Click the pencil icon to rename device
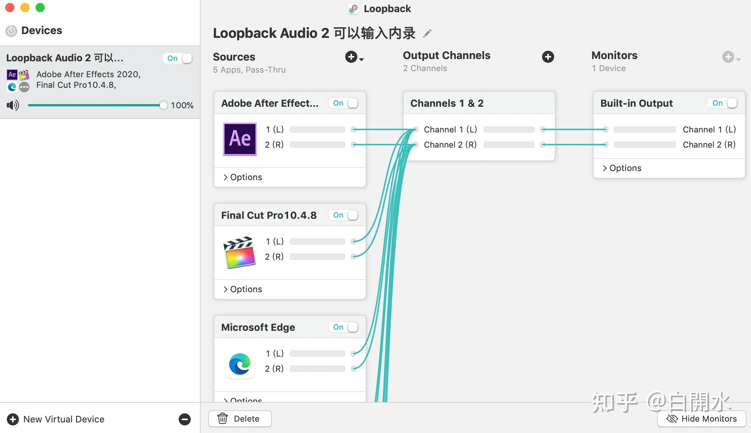 [x=427, y=34]
